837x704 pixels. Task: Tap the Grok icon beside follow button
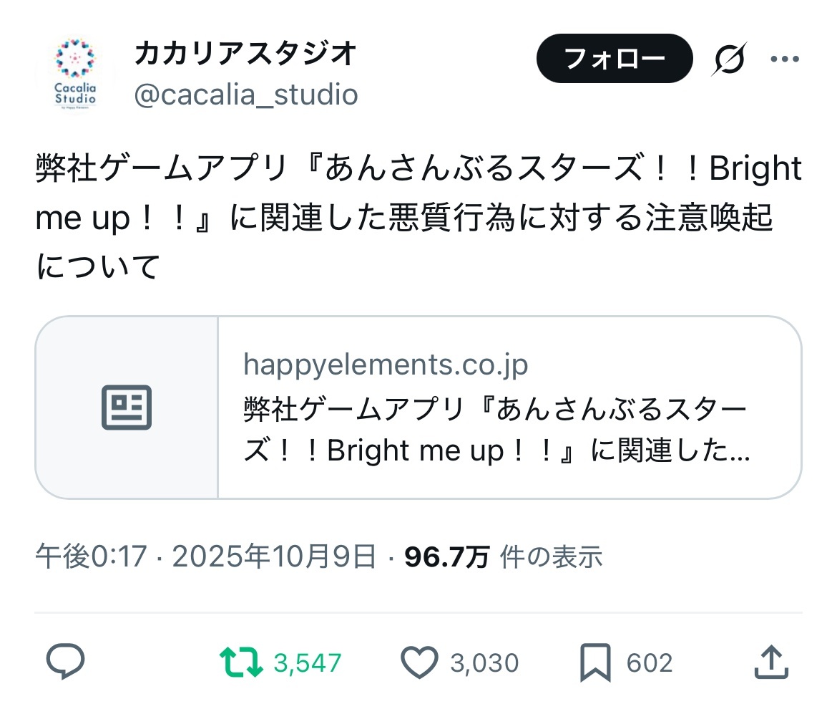point(728,59)
